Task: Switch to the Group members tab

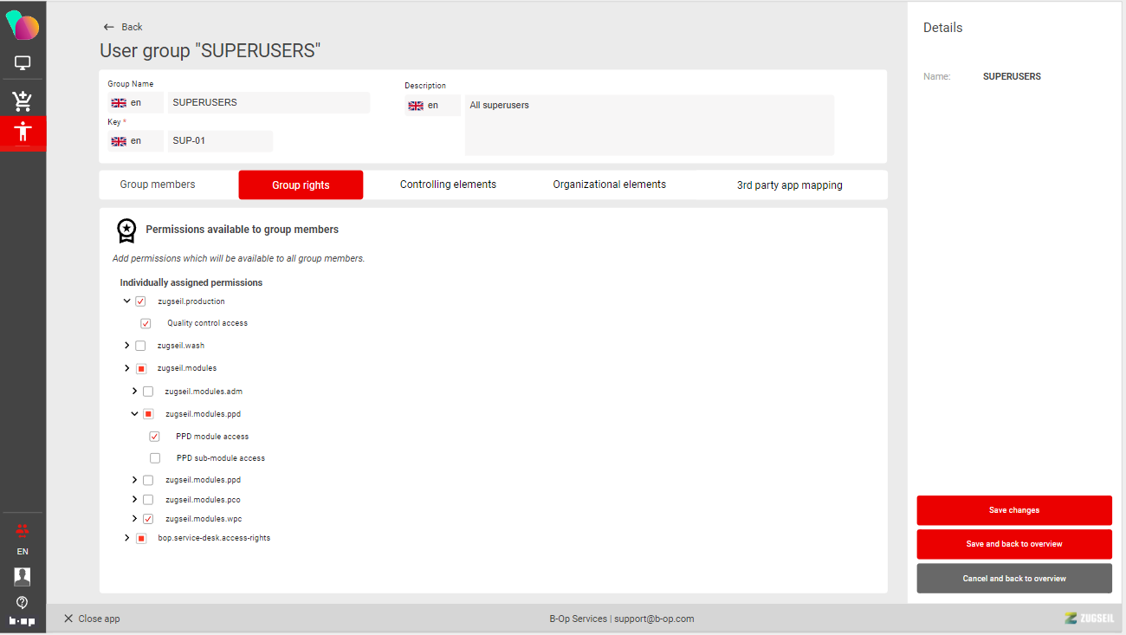Action: pyautogui.click(x=158, y=185)
